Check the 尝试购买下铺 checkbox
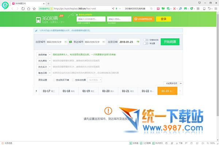The width and height of the screenshot is (219, 145). 54,80
